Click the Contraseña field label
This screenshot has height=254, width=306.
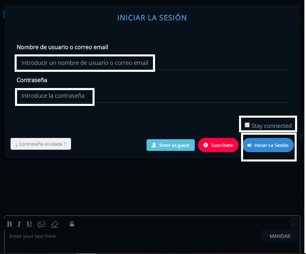(x=32, y=80)
